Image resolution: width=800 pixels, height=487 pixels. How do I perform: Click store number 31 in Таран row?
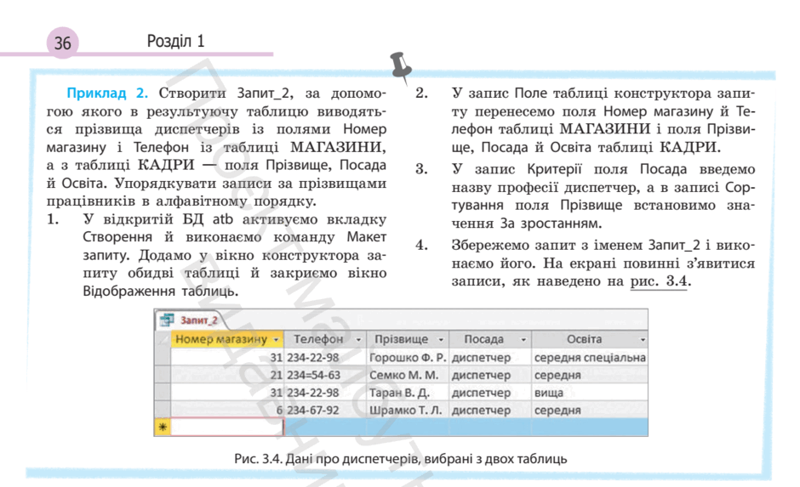click(227, 393)
